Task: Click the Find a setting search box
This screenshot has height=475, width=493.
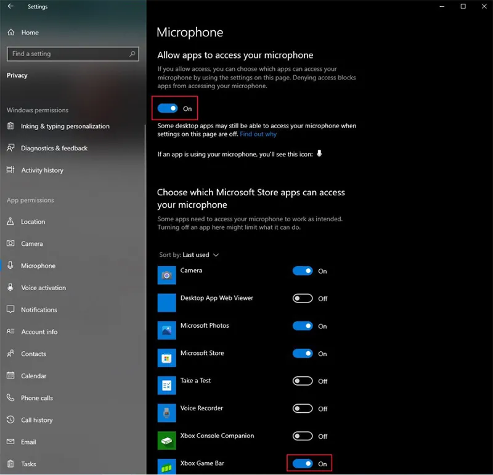Action: (x=73, y=54)
